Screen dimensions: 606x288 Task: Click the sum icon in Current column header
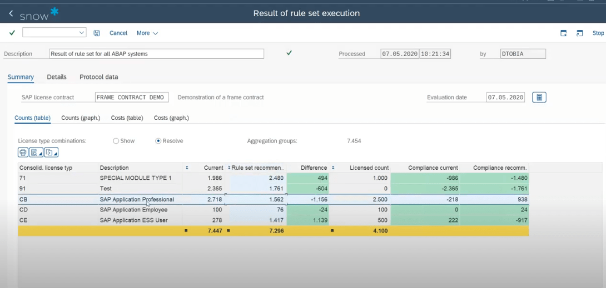(187, 168)
